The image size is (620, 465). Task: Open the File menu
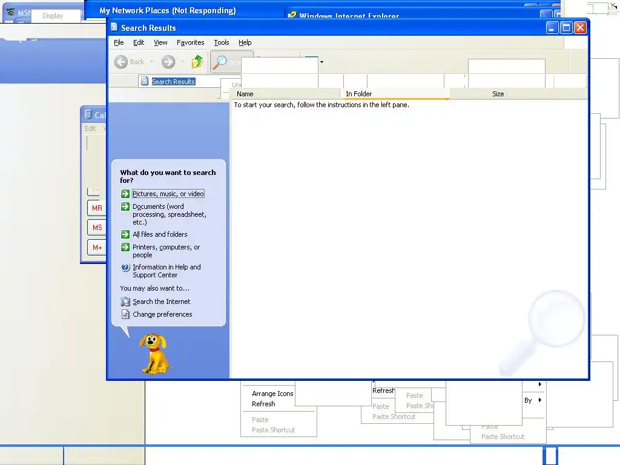click(119, 42)
